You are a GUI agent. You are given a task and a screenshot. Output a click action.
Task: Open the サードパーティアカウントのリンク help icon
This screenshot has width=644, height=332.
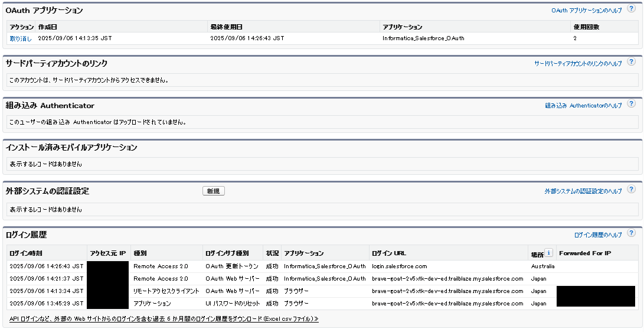[631, 62]
